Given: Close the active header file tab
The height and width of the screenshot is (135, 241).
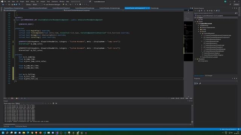Looking at the screenshot, I should pos(149,8).
